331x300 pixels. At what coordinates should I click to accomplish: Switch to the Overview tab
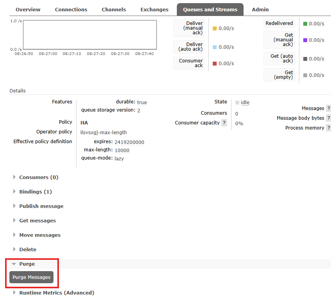(x=28, y=9)
